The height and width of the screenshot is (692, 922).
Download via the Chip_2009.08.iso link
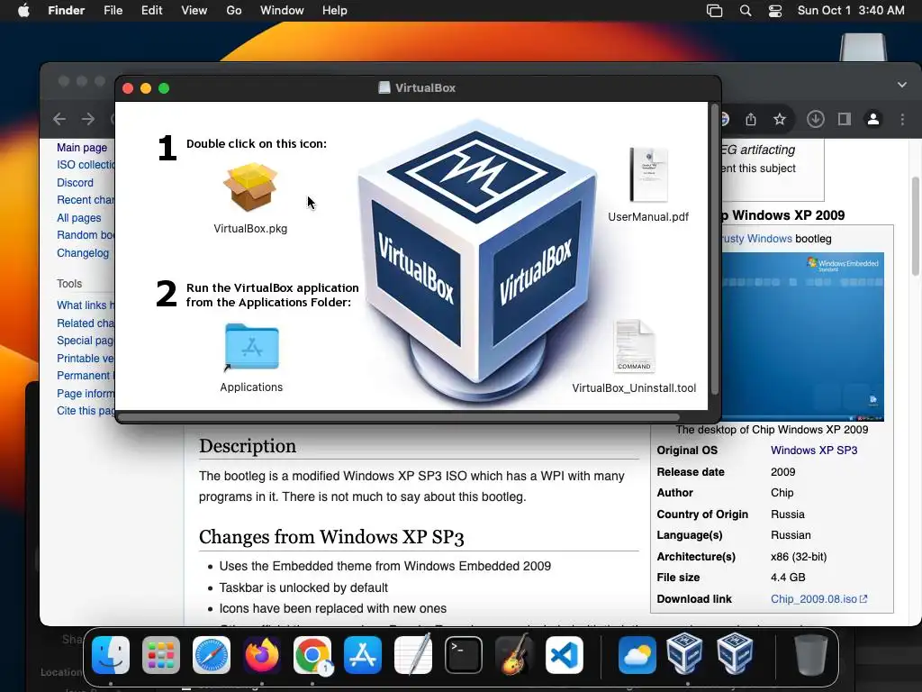point(818,599)
